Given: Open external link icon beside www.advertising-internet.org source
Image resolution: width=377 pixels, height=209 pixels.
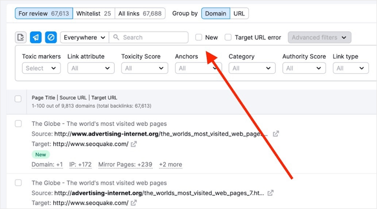Looking at the screenshot, I should coord(276,134).
